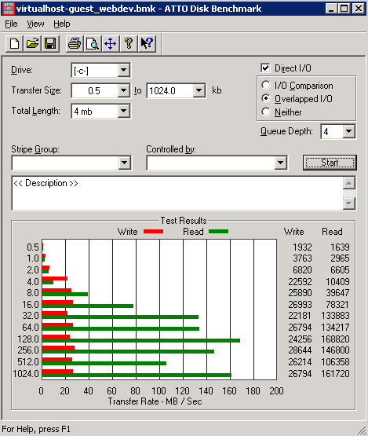The image size is (368, 436).
Task: Save results with the floppy disk icon
Action: tap(50, 44)
